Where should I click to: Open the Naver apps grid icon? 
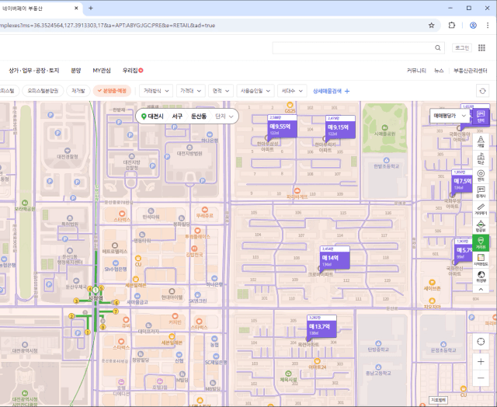tap(481, 48)
